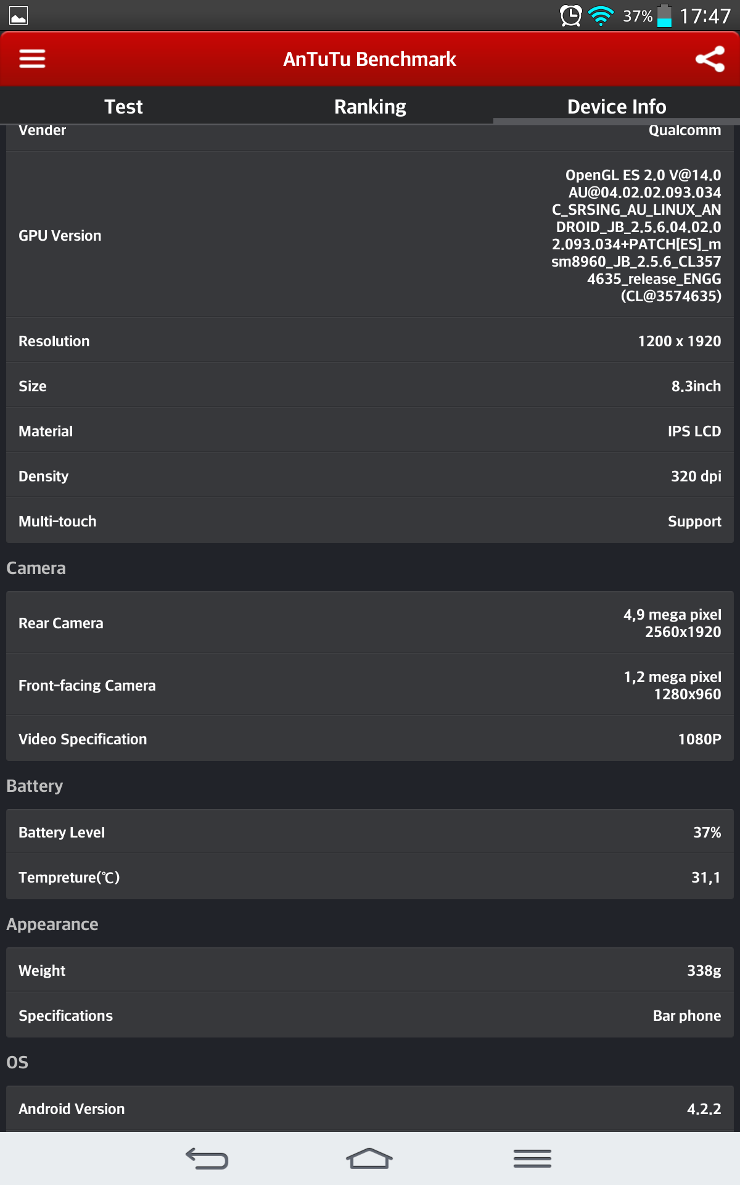Select the Rear Camera row
This screenshot has width=740, height=1185.
pos(370,623)
